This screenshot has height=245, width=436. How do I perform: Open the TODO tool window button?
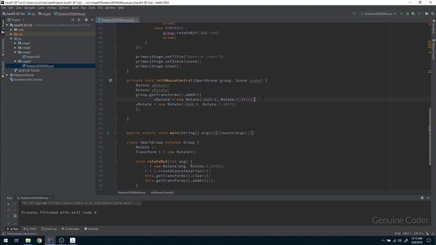tap(30, 229)
